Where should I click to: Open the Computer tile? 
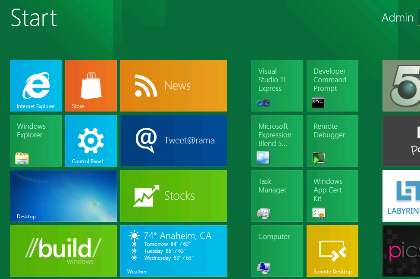277,251
